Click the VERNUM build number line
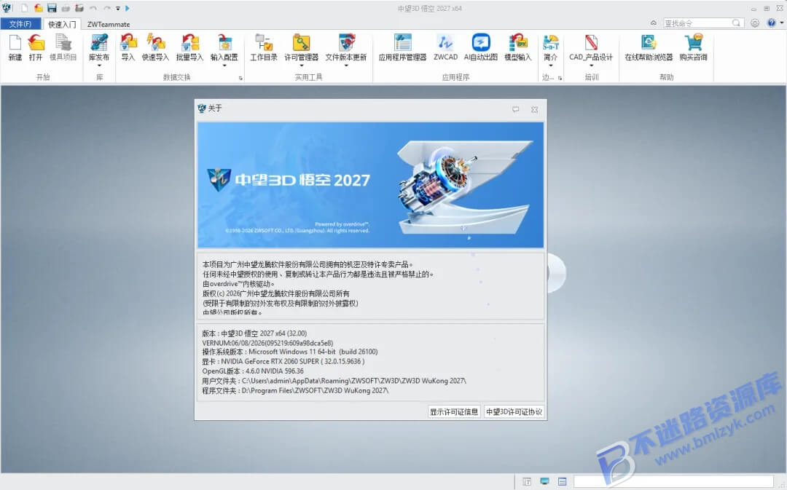This screenshot has width=787, height=490. point(267,342)
